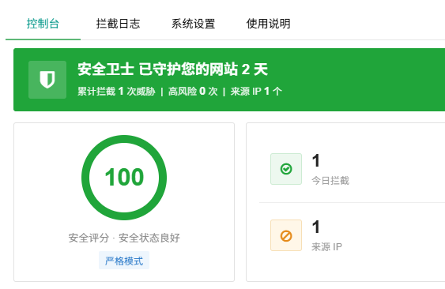This screenshot has width=445, height=289.
Task: Click the banner title 安全卫士 已守护您的网站 2 天
Action: 173,69
